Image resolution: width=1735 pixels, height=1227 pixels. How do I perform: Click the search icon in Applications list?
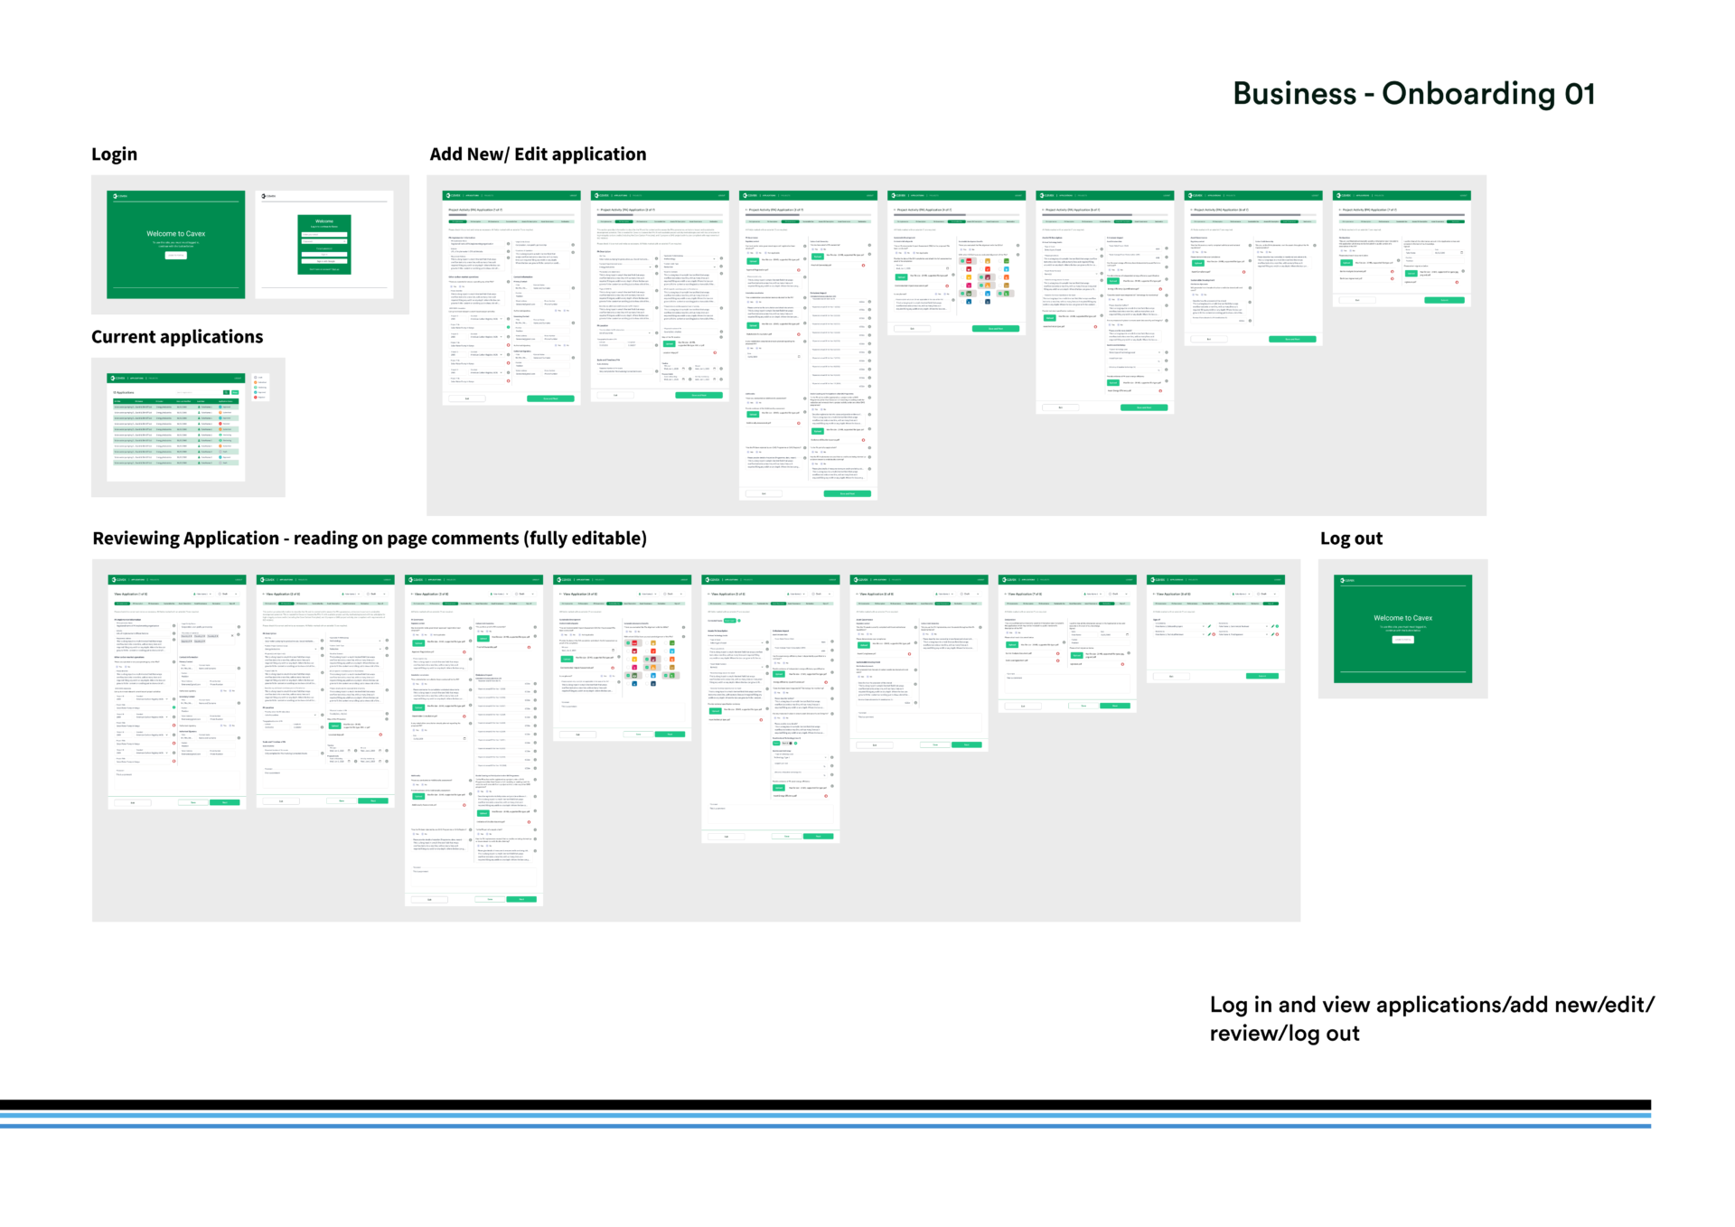[x=226, y=392]
